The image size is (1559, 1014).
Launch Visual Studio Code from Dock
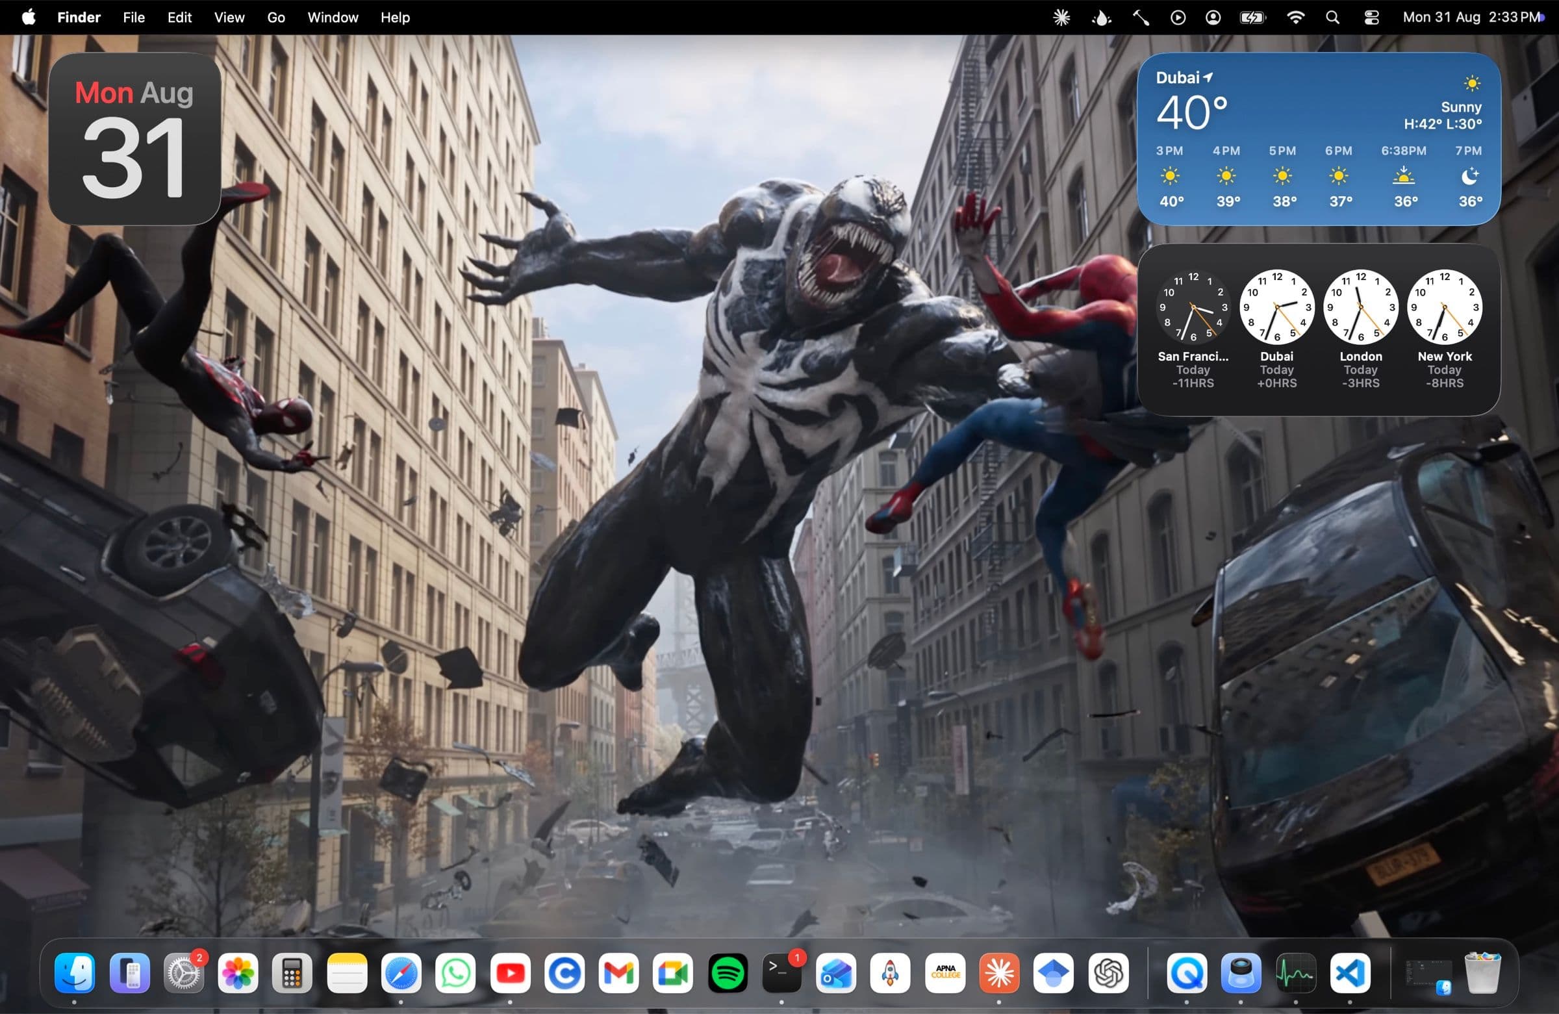(x=1349, y=972)
